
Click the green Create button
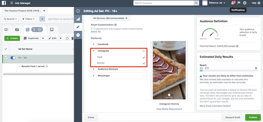pyautogui.click(x=12, y=38)
